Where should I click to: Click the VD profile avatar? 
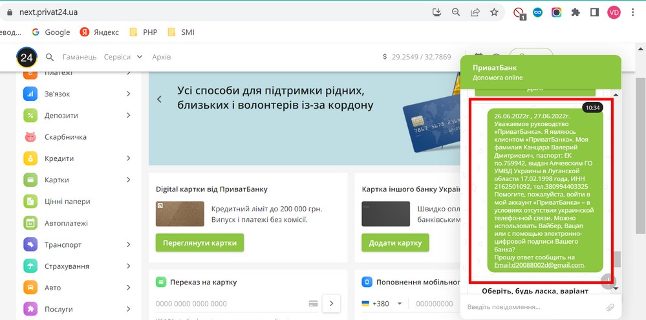click(614, 12)
